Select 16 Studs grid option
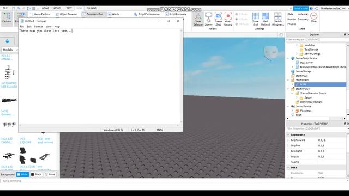Screen dimensions: 349x196 pos(242,24)
